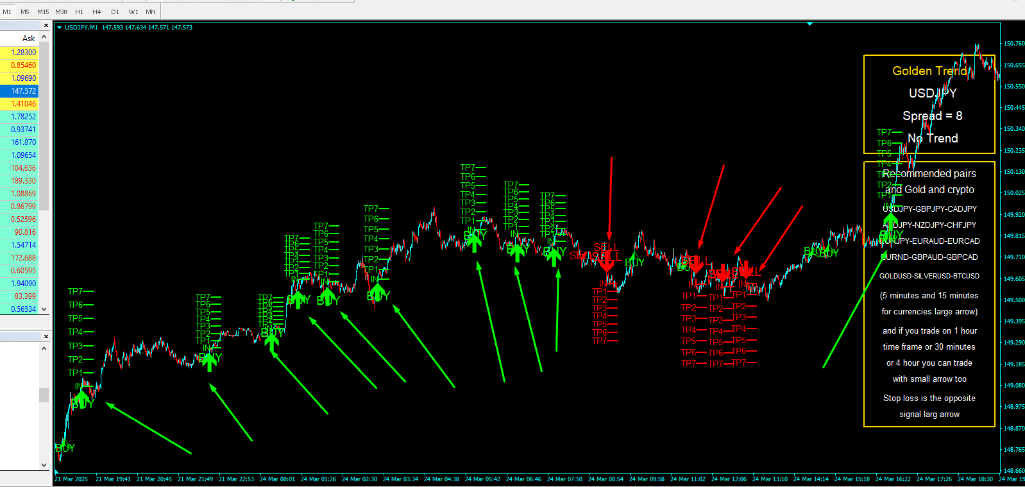Screen dimensions: 1025x487
Task: Select the 1.28300 ask price row
Action: click(19, 53)
